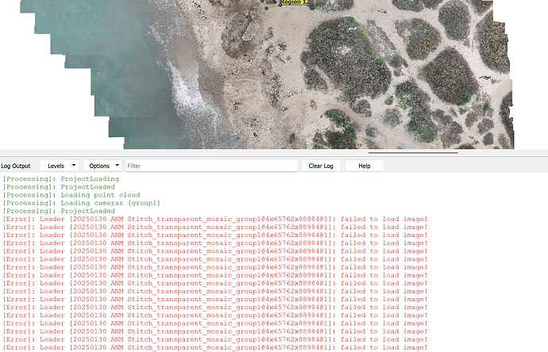Click the Clear Log button
548x352 pixels.
[321, 166]
